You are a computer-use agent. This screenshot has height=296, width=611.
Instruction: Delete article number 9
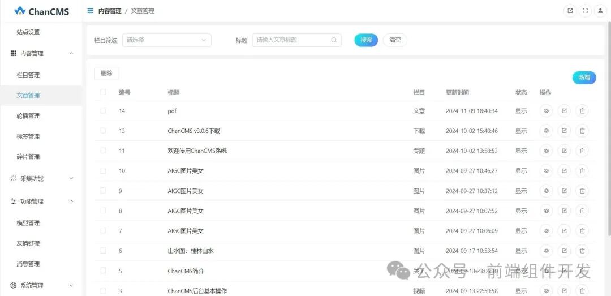click(x=582, y=191)
